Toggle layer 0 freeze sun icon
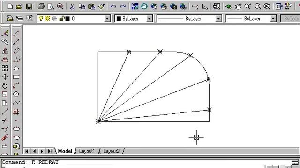 [48, 19]
